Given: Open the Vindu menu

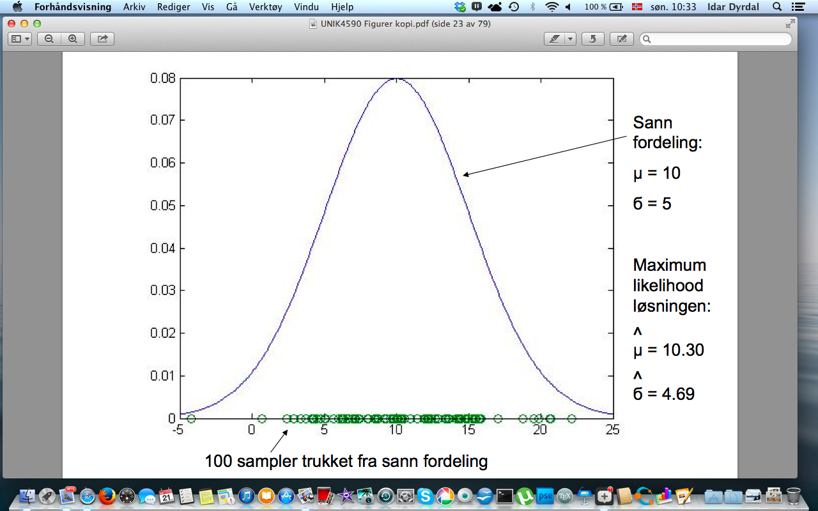Looking at the screenshot, I should click(307, 7).
